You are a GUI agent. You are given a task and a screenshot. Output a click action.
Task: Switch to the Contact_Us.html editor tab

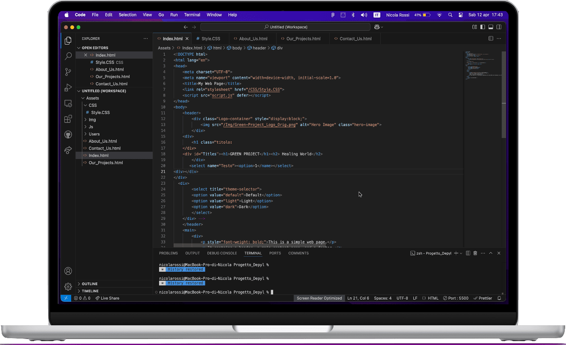(x=355, y=39)
